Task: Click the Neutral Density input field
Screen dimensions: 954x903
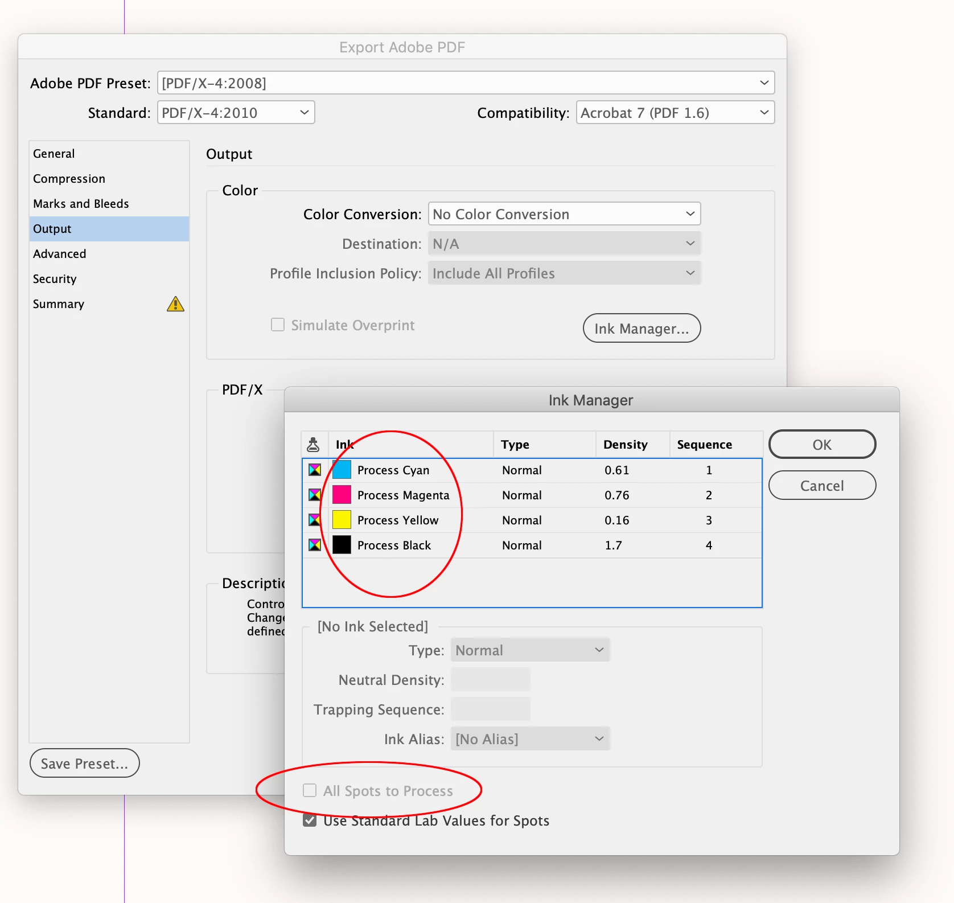Action: (x=490, y=679)
